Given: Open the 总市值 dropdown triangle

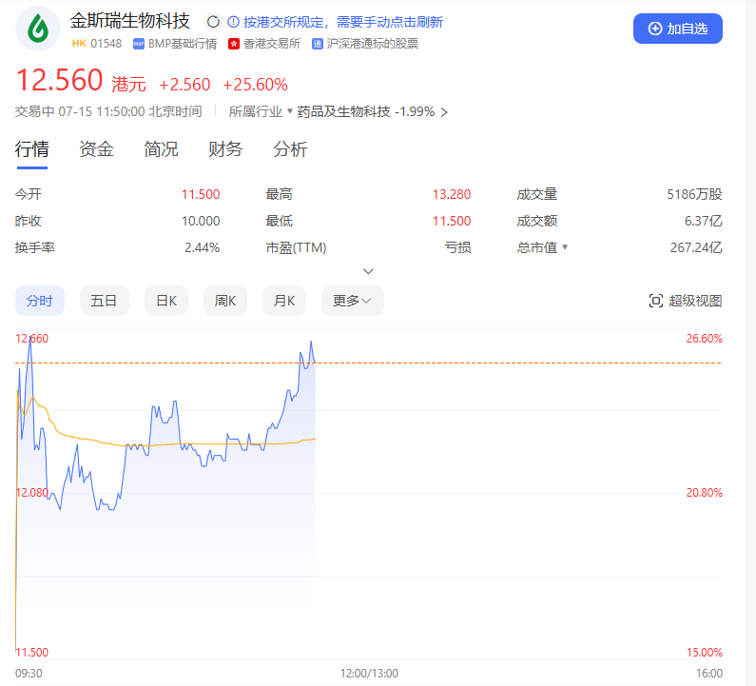Looking at the screenshot, I should pos(565,247).
